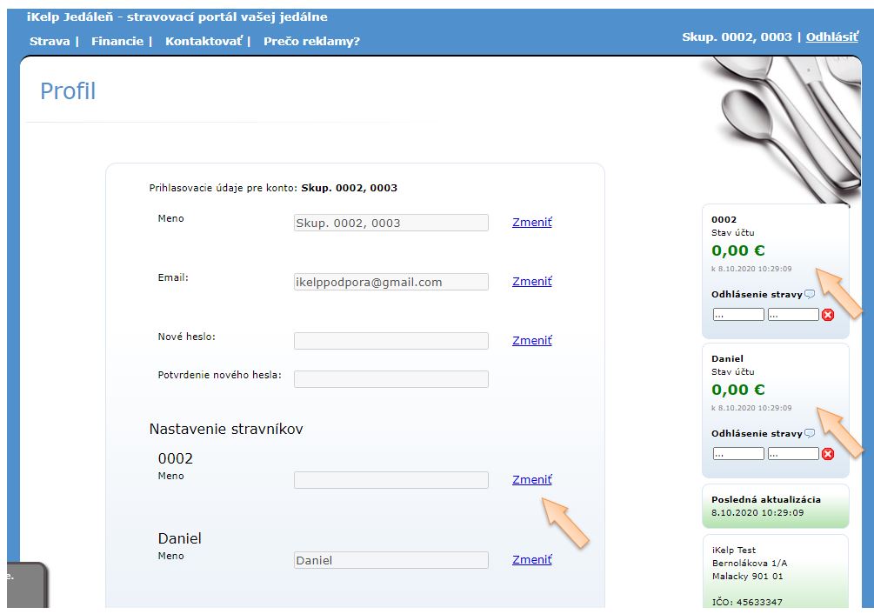Click Zmeniť next to Nové heslo
Image resolution: width=874 pixels, height=614 pixels.
click(531, 340)
